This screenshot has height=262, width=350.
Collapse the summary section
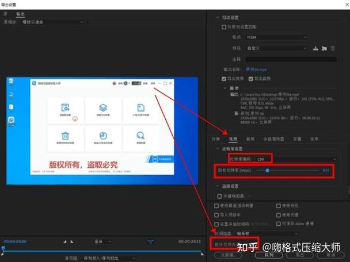tap(225, 88)
